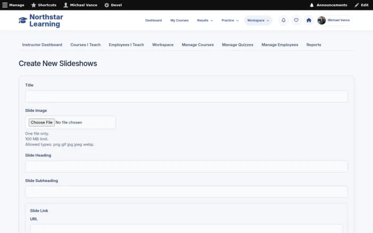Focus the Slide Heading input field
Viewport: 373px width, 233px height.
click(186, 167)
